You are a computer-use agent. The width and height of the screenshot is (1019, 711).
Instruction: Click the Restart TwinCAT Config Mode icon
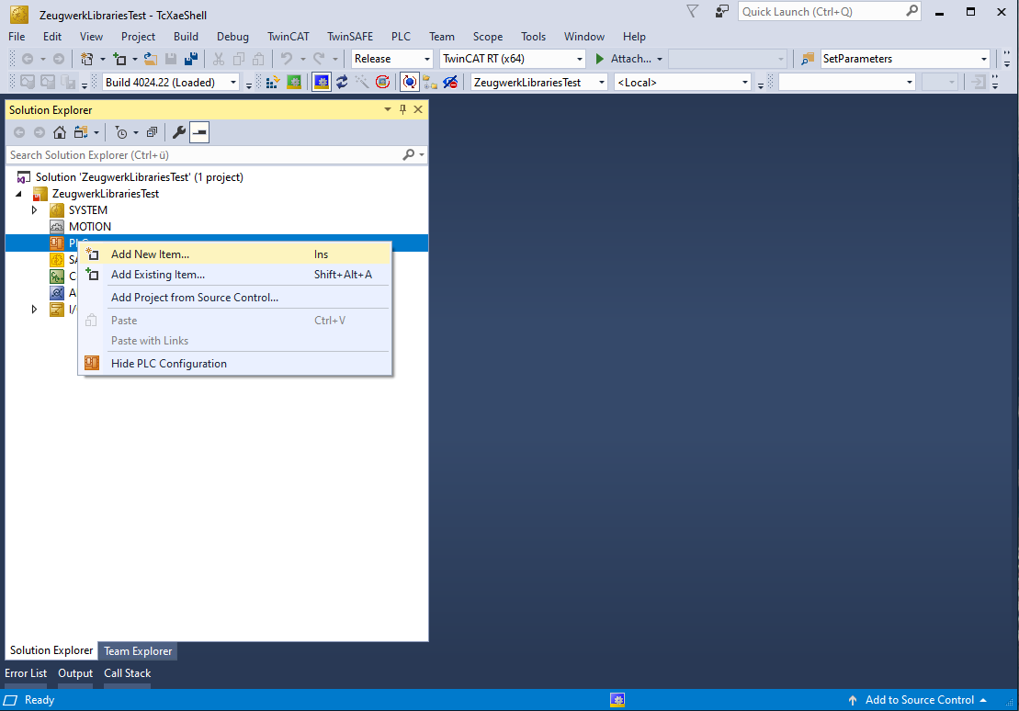tap(321, 82)
